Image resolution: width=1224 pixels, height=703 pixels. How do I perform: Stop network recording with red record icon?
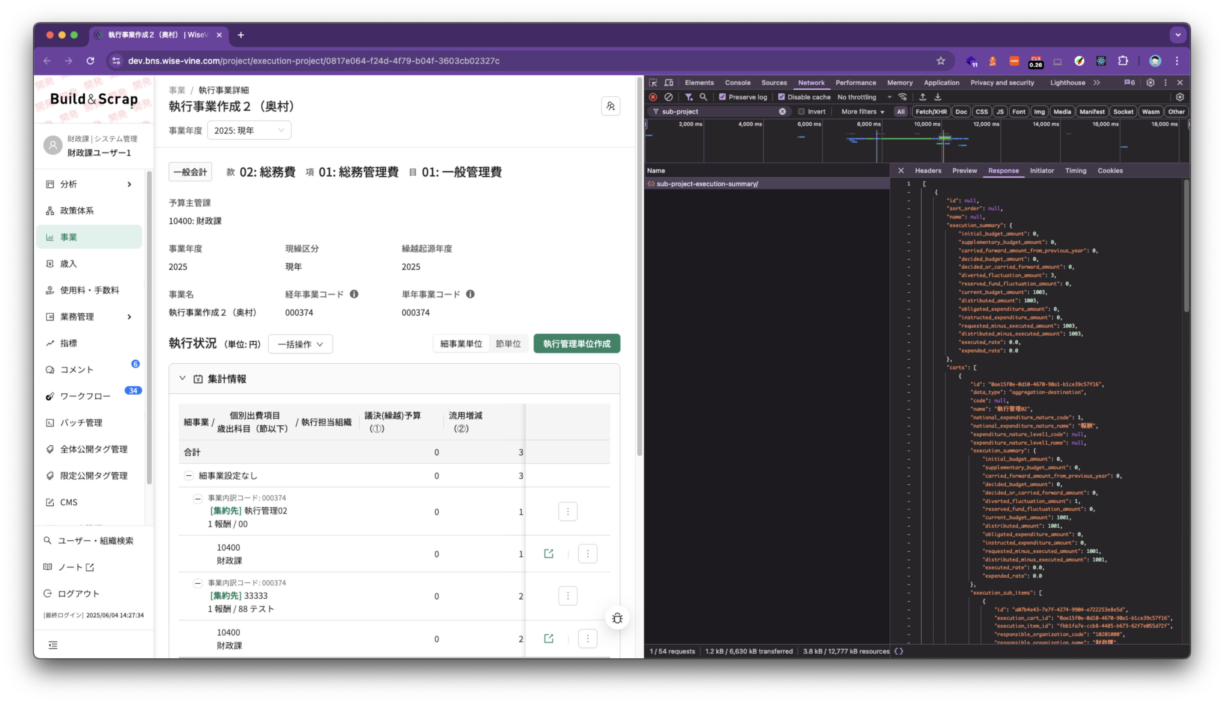coord(653,97)
